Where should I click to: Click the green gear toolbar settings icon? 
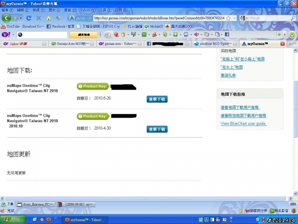[292, 35]
